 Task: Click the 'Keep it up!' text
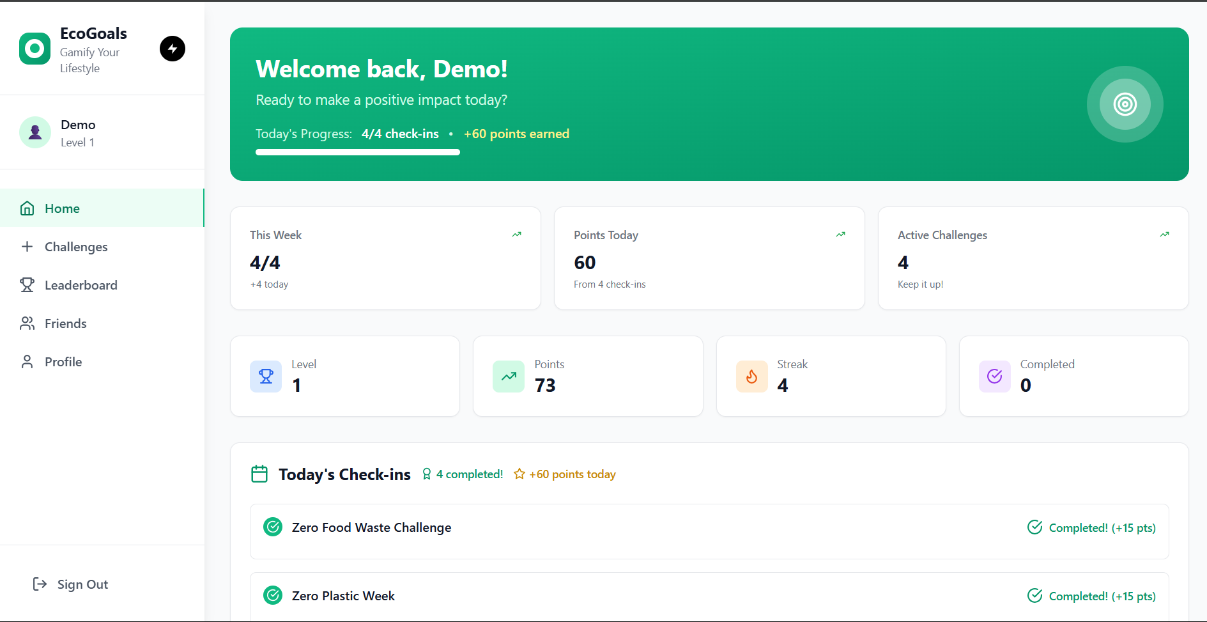point(920,284)
